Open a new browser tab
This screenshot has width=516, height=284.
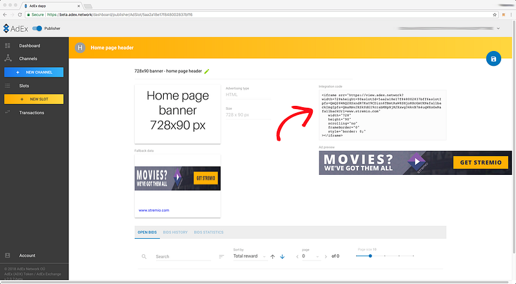point(88,6)
